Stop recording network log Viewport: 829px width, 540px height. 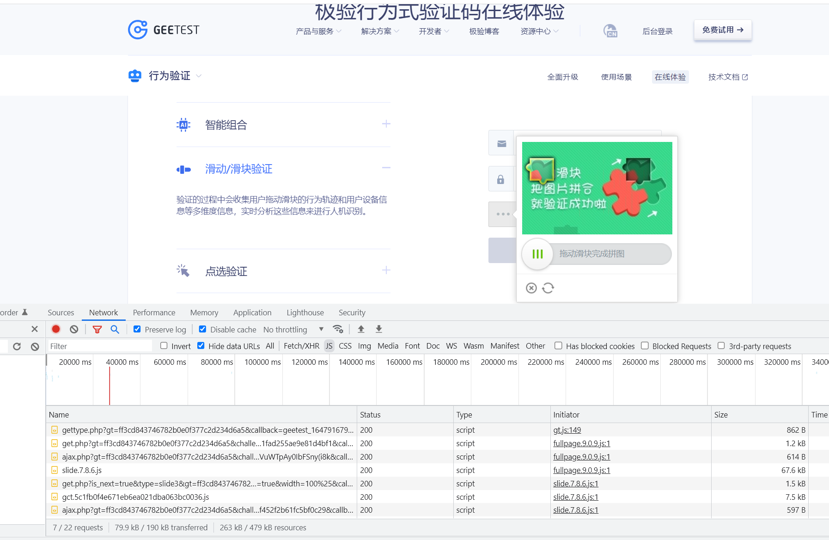(x=56, y=329)
